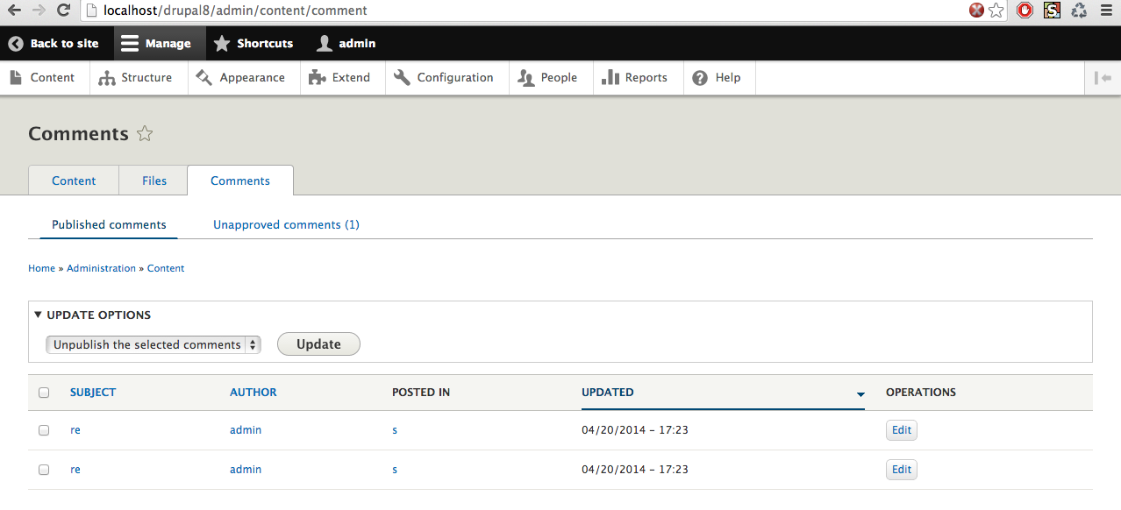Open the bulk action dropdown
Viewport: 1121px width, 510px height.
tap(153, 344)
